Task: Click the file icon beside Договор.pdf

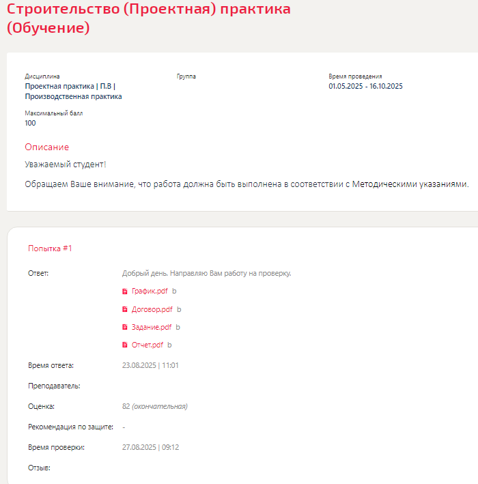Action: pos(125,309)
